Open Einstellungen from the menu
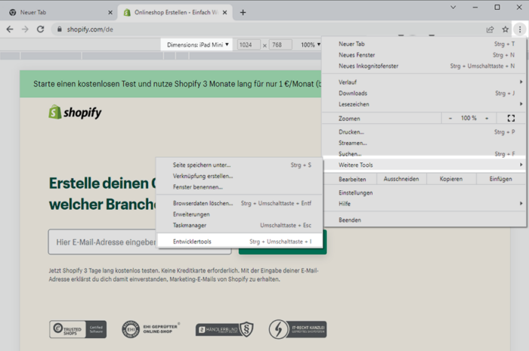Image resolution: width=529 pixels, height=351 pixels. pyautogui.click(x=425, y=192)
